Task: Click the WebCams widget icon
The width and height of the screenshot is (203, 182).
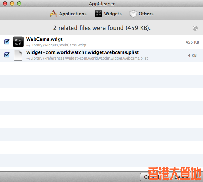Action: pyautogui.click(x=18, y=42)
